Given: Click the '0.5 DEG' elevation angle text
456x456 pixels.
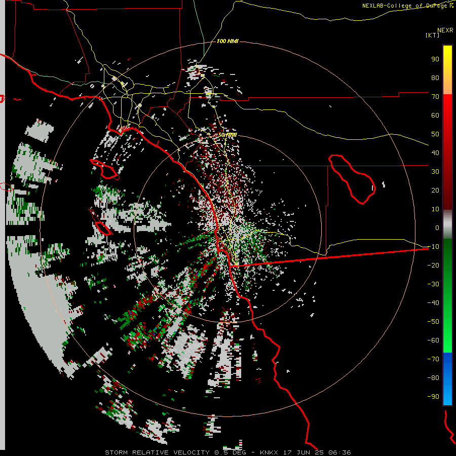Looking at the screenshot, I should click(x=231, y=452).
